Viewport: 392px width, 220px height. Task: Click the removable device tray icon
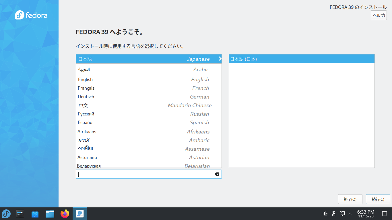click(333, 214)
